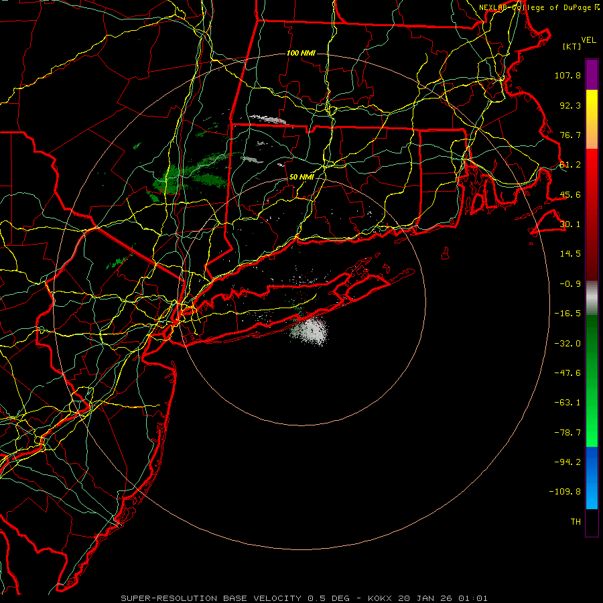
Task: Click the white radar echo cluster south of Long Island
Action: [310, 331]
